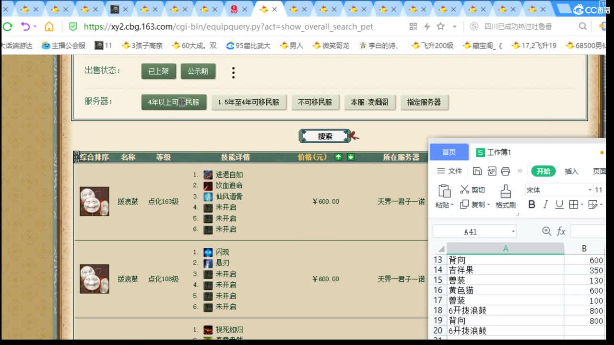Open bookmark 95届比武大

(248, 46)
